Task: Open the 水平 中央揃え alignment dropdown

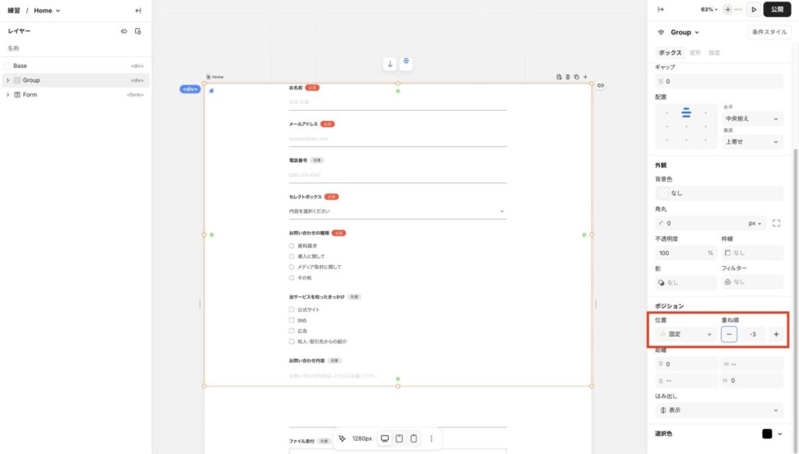Action: click(751, 119)
